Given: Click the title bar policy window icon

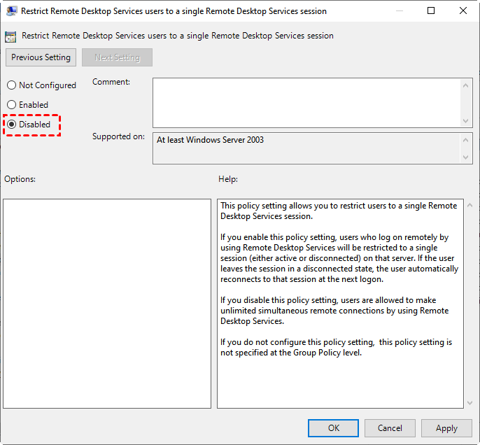Looking at the screenshot, I should [x=11, y=11].
